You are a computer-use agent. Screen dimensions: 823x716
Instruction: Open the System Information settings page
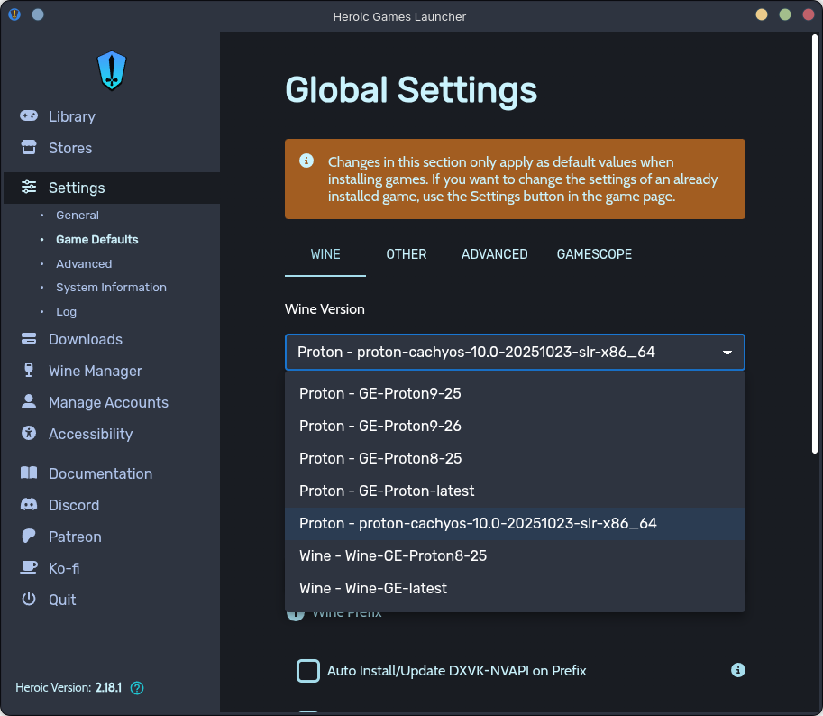(x=111, y=288)
